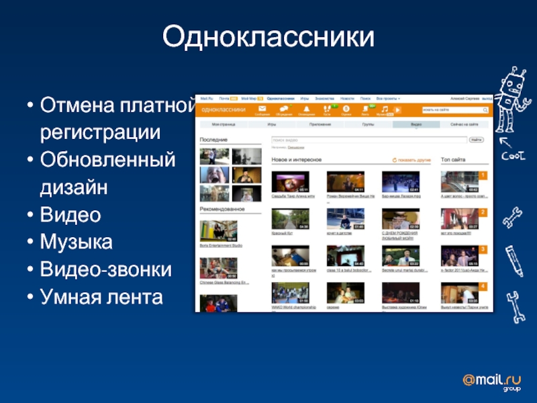Click the Новое и интересное heading

point(297,160)
